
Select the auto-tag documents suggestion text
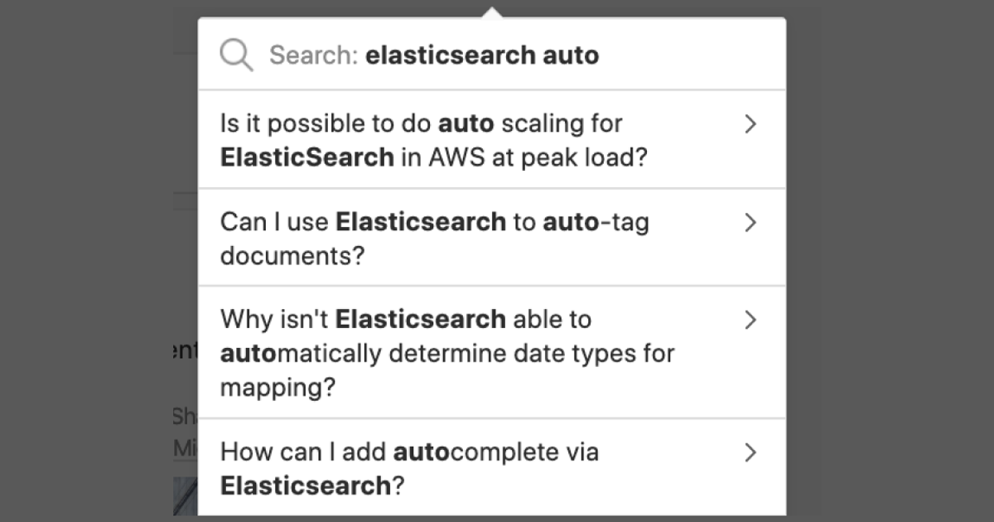[435, 238]
